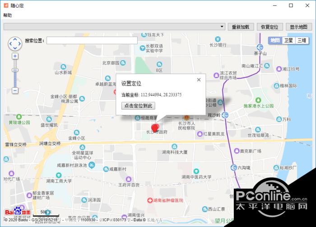The image size is (316, 227).
Task: Click the 长沙市人民检察院 emblem icon
Action: (186, 117)
